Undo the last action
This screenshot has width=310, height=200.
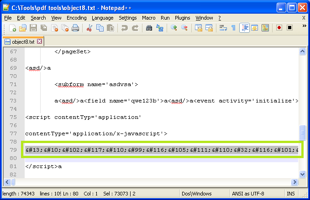point(124,28)
